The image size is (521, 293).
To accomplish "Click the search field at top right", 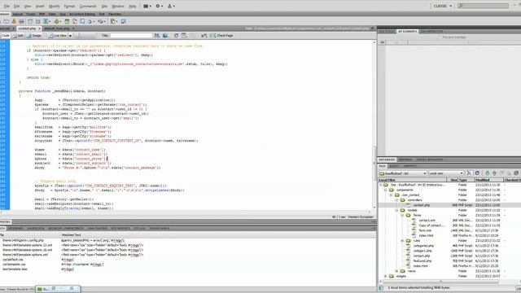I will tap(483, 6).
